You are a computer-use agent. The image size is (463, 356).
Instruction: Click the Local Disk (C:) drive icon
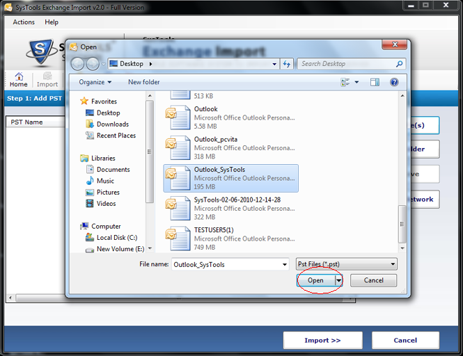pyautogui.click(x=90, y=237)
